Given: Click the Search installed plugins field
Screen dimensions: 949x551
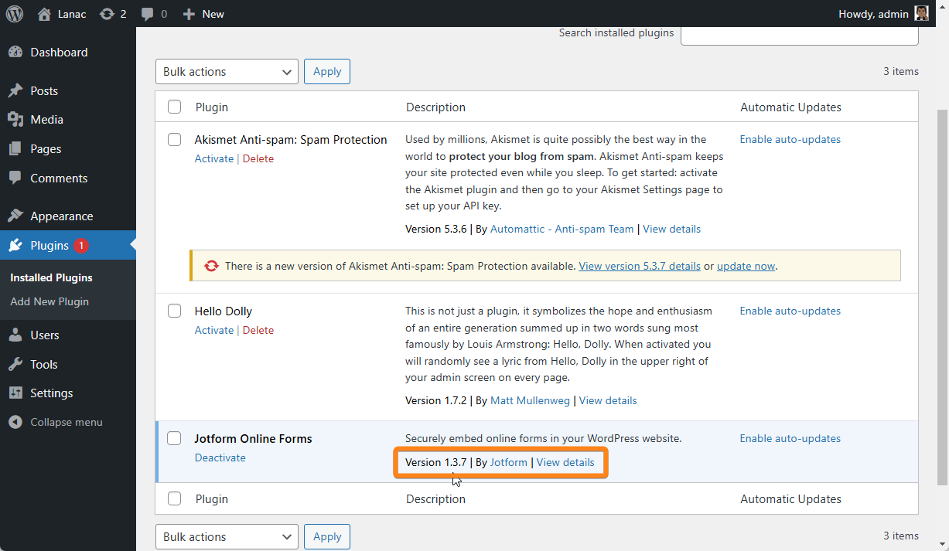Looking at the screenshot, I should [799, 33].
